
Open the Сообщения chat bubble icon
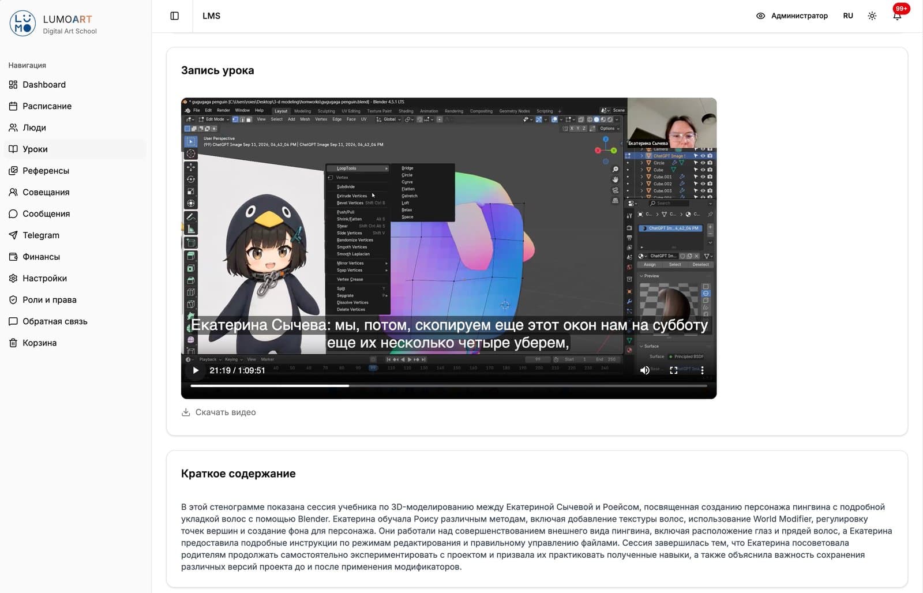(x=13, y=214)
